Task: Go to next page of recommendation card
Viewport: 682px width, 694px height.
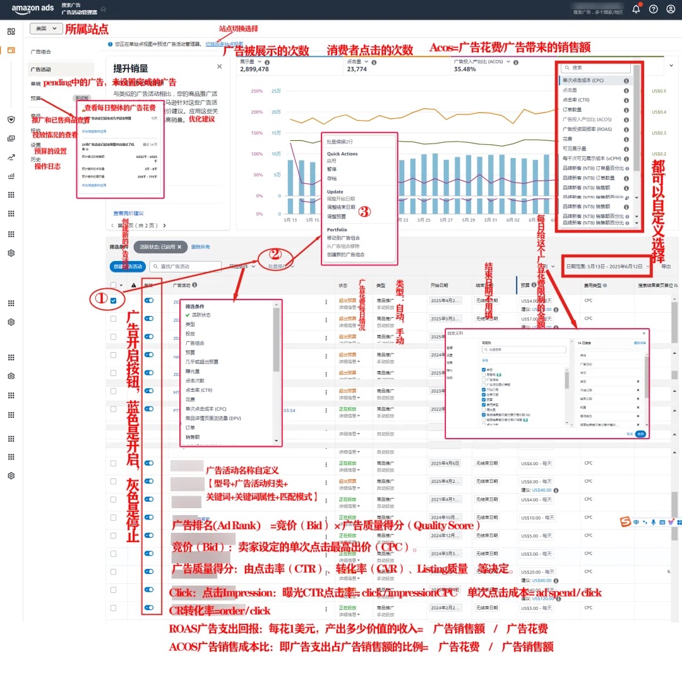Action: coord(165,225)
